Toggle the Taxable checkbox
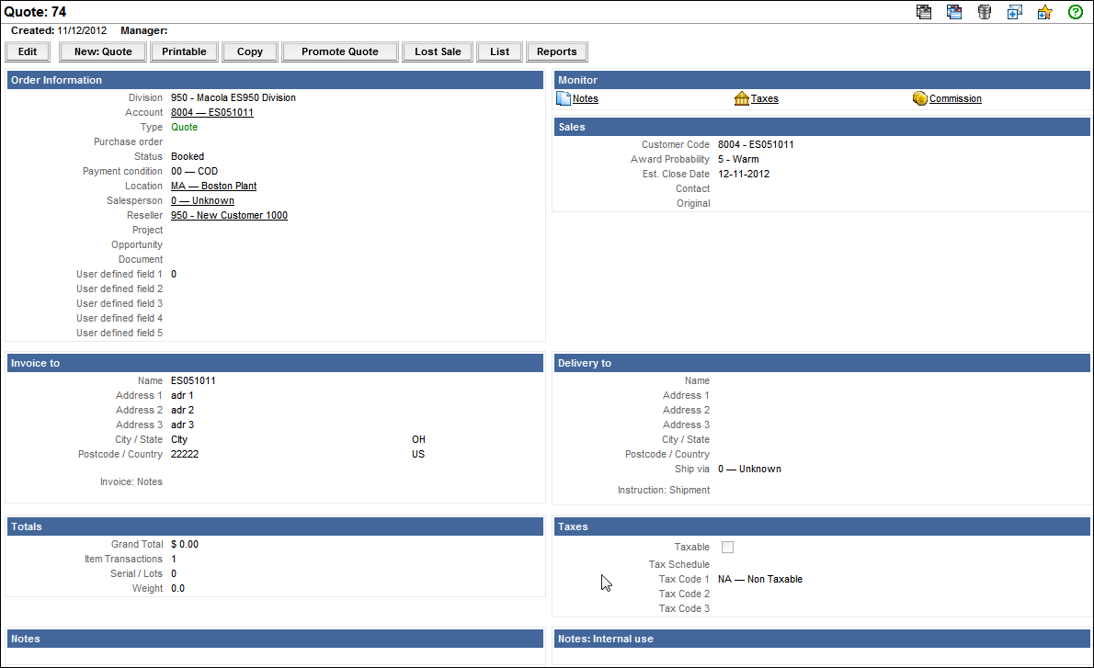 pos(728,548)
